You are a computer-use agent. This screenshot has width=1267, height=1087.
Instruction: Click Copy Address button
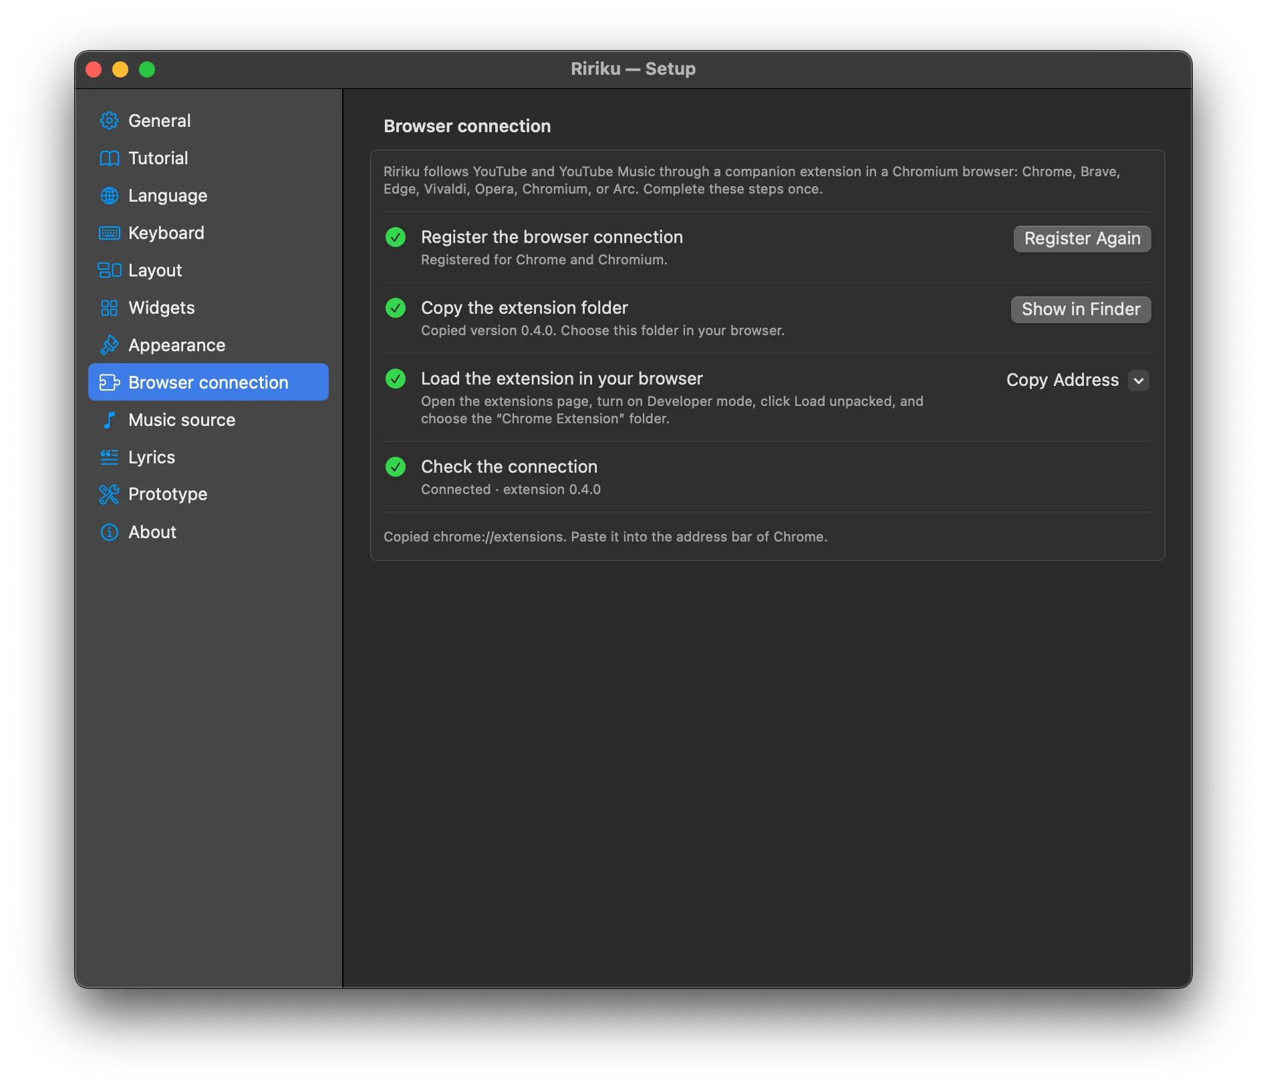pyautogui.click(x=1063, y=380)
